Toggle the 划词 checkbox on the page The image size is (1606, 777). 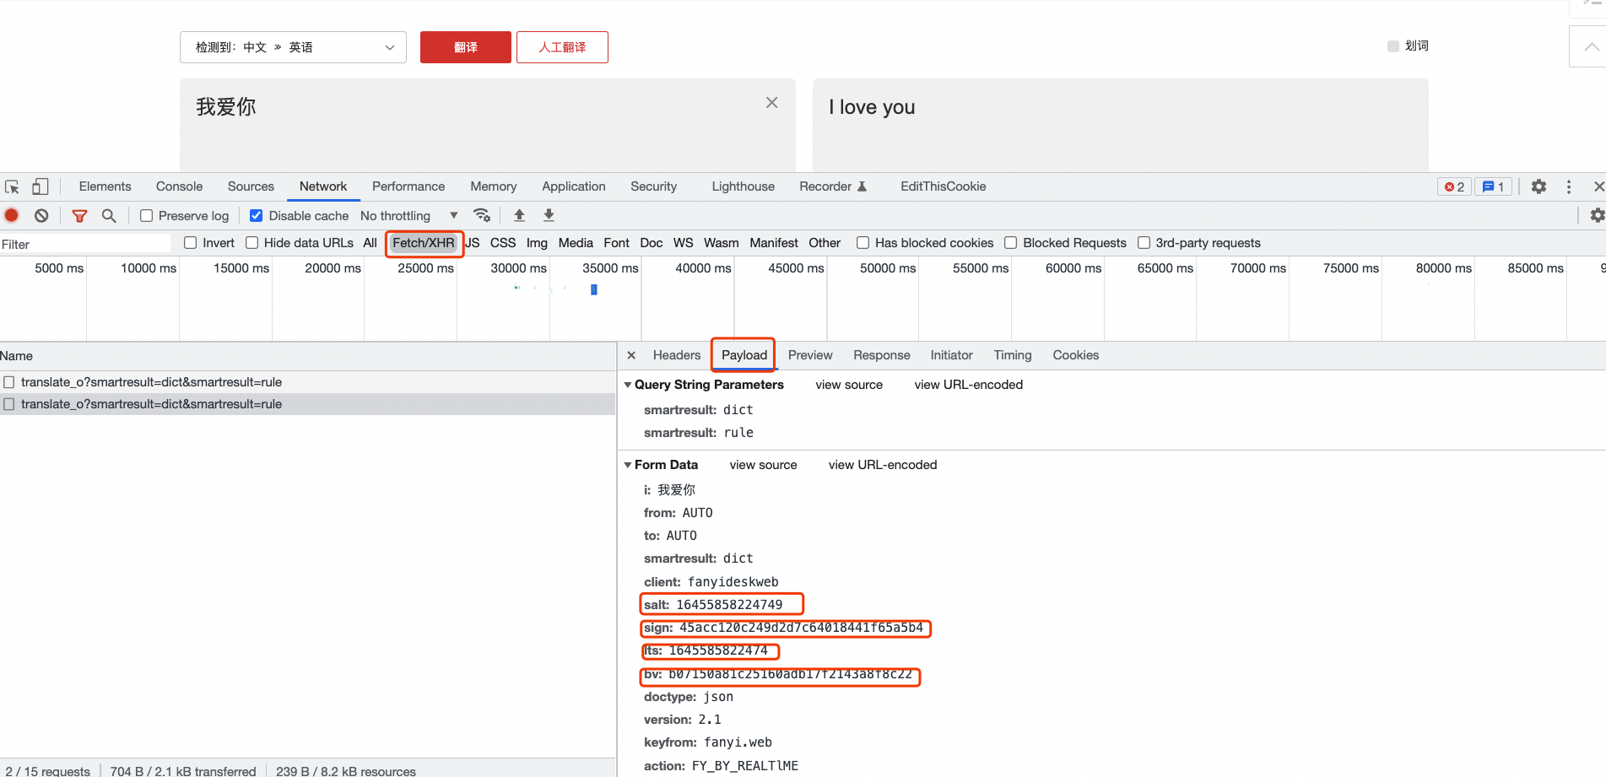[x=1393, y=46]
